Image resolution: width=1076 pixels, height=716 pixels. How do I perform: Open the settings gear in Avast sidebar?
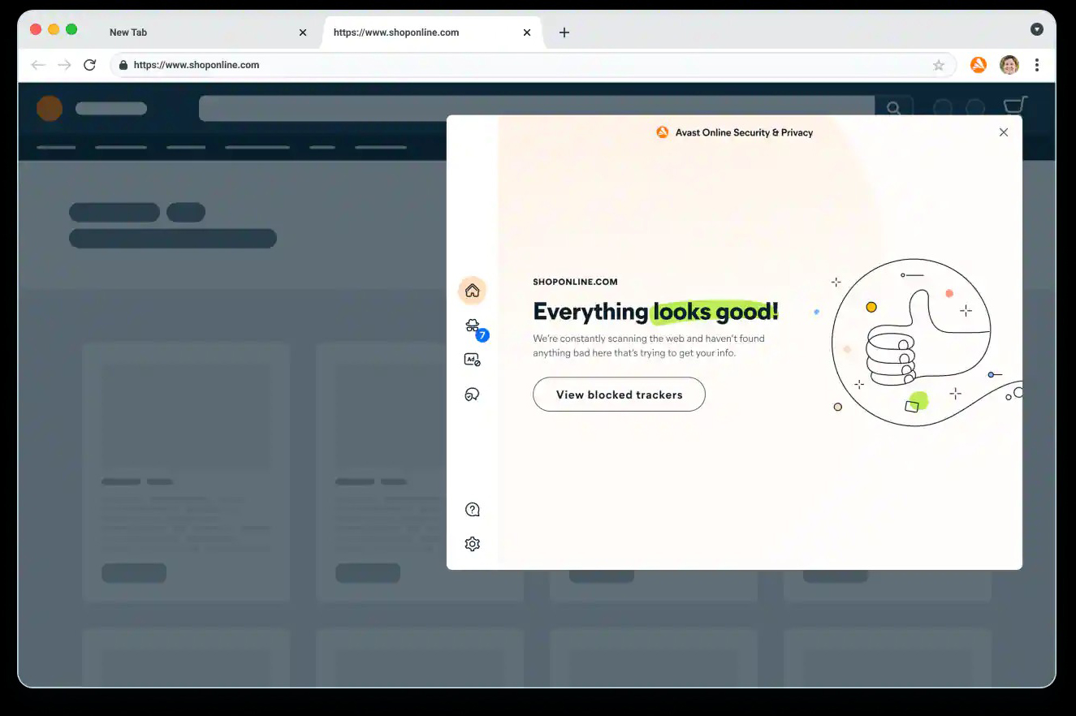[473, 544]
